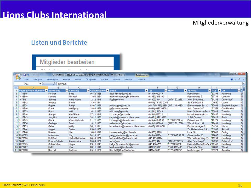Click the email philippoppe@web.de

120,105
